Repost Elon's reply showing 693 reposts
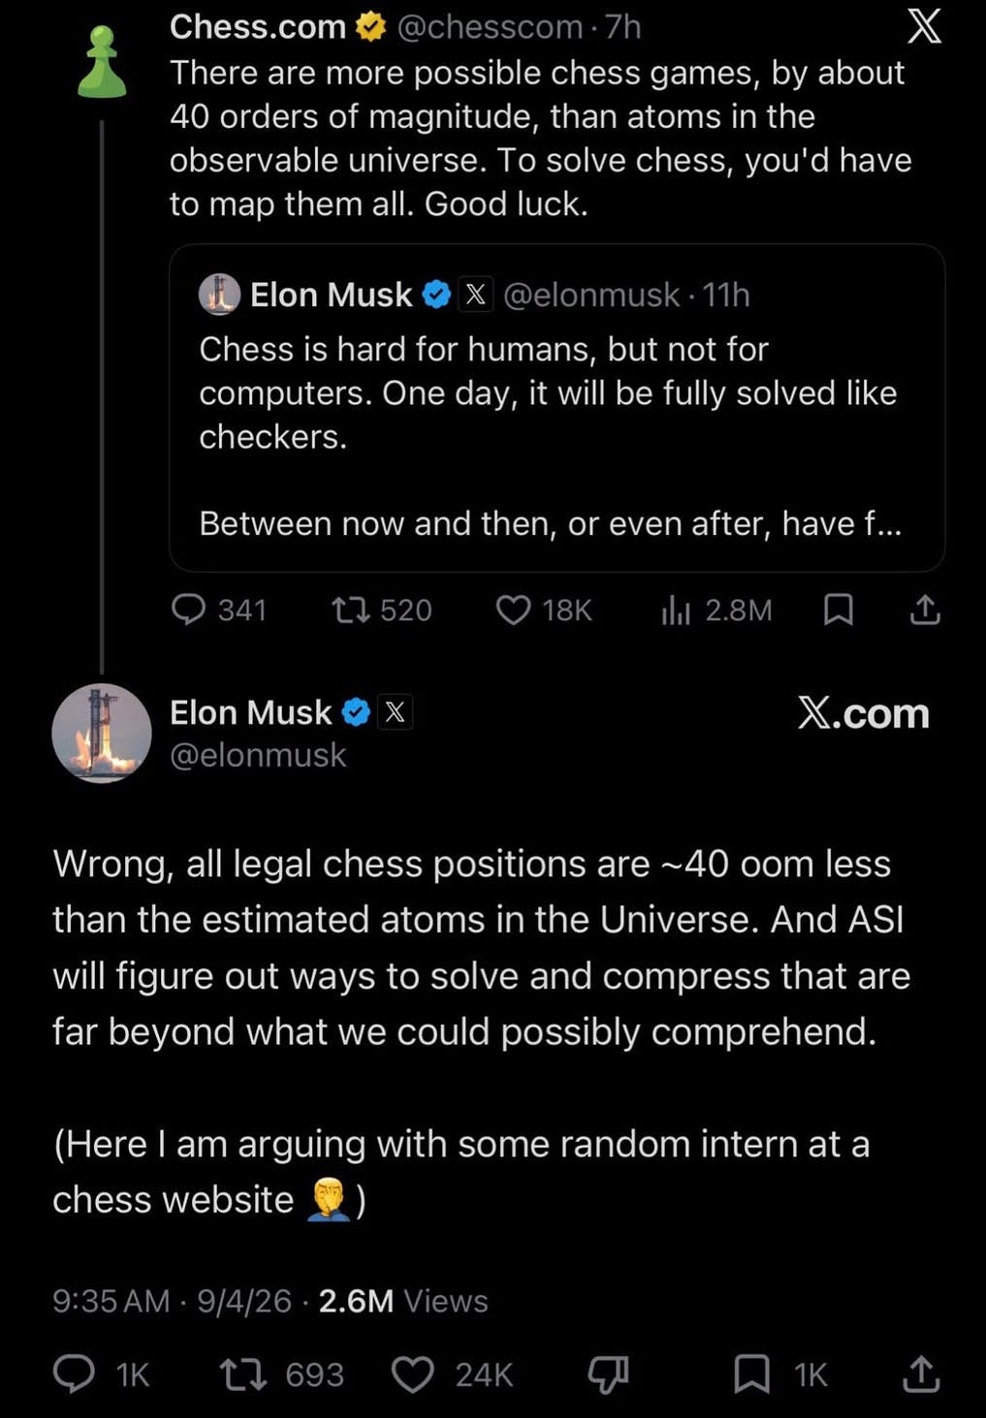This screenshot has height=1418, width=986. [281, 1374]
